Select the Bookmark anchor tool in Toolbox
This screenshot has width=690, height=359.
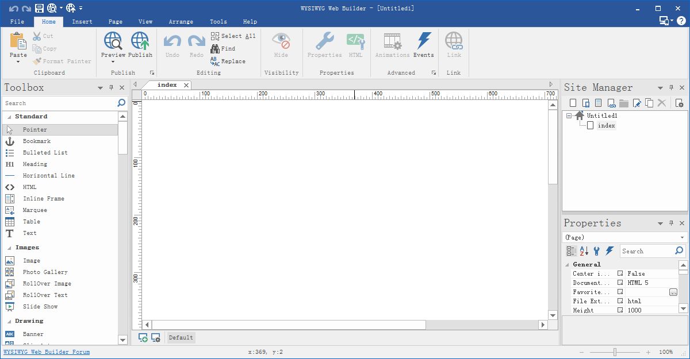coord(60,141)
